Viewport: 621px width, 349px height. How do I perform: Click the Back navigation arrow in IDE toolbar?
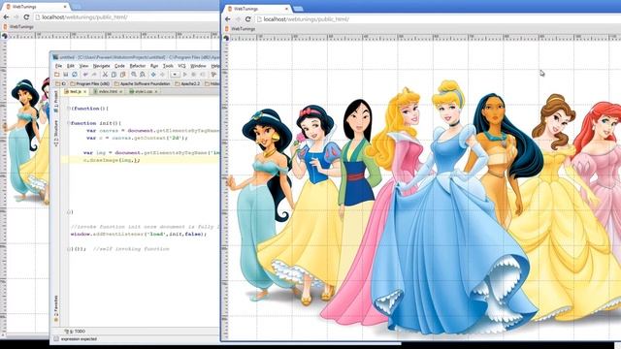(x=153, y=75)
